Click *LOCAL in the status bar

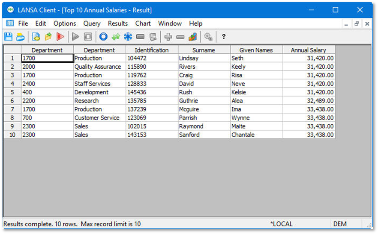tap(281, 224)
